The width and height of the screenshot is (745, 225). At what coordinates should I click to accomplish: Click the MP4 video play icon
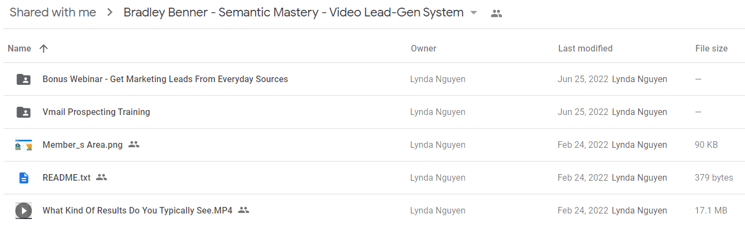pos(24,211)
